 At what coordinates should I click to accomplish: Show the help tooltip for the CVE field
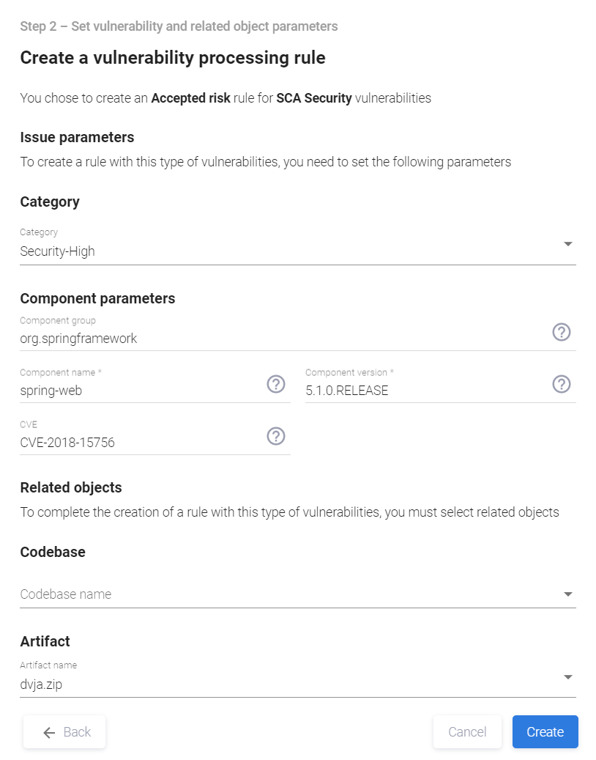(275, 436)
